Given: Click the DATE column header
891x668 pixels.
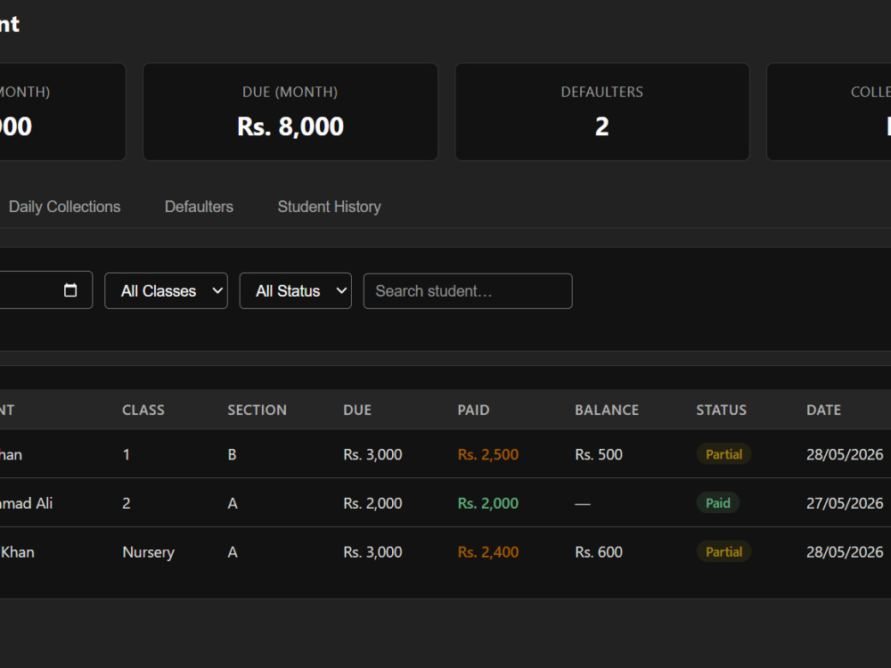Looking at the screenshot, I should click(824, 410).
